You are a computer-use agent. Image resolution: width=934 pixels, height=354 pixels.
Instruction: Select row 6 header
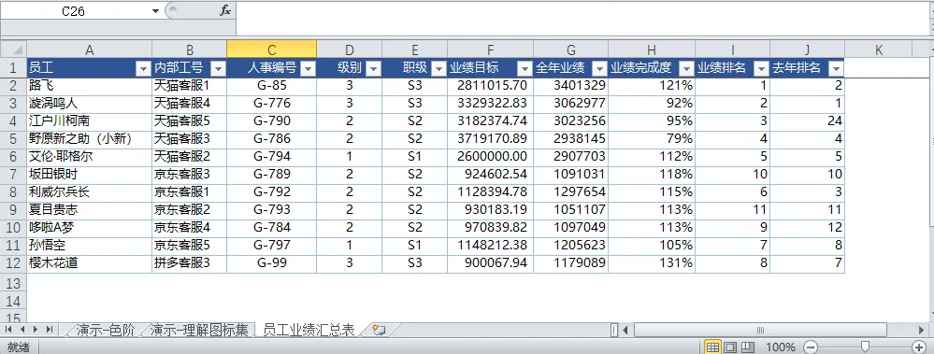click(x=13, y=157)
